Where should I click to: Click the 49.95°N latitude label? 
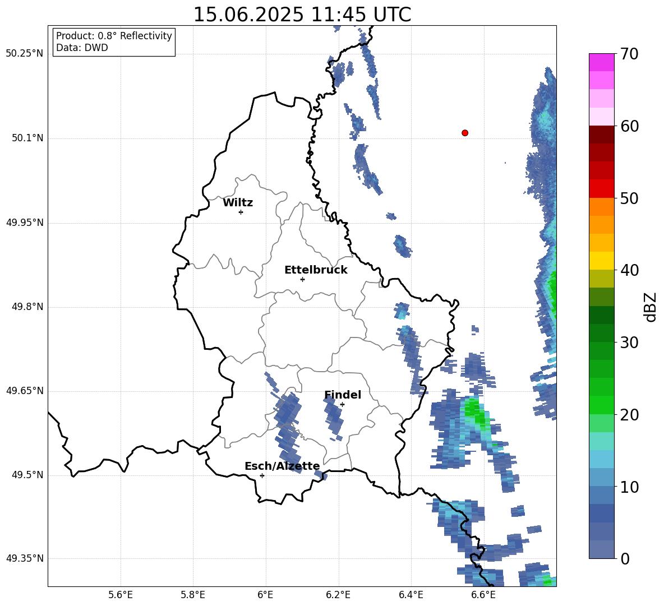tap(25, 223)
